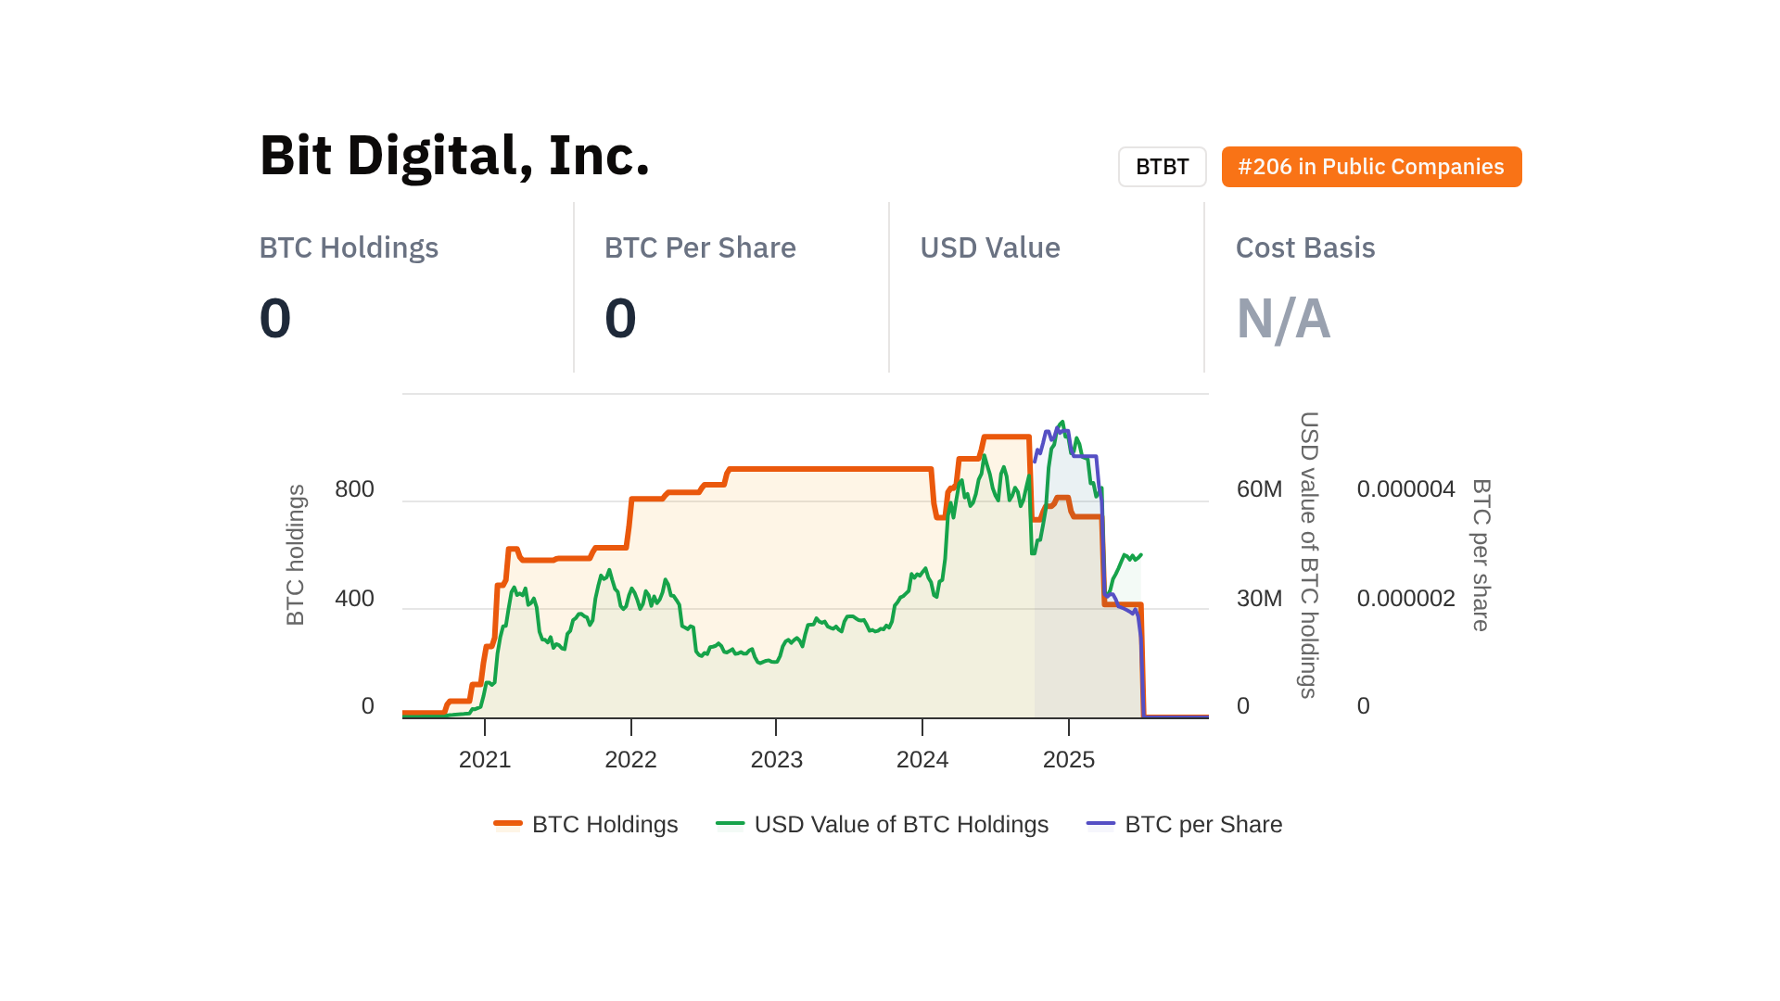Click the 2025 x-axis year label
The image size is (1780, 1001).
click(x=1068, y=759)
